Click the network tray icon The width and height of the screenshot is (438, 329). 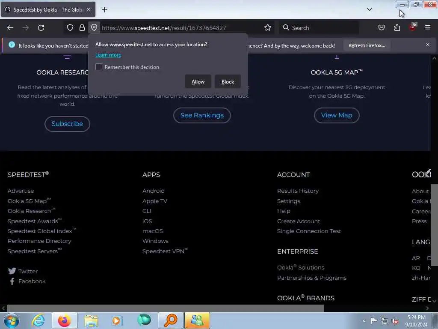[x=385, y=321]
